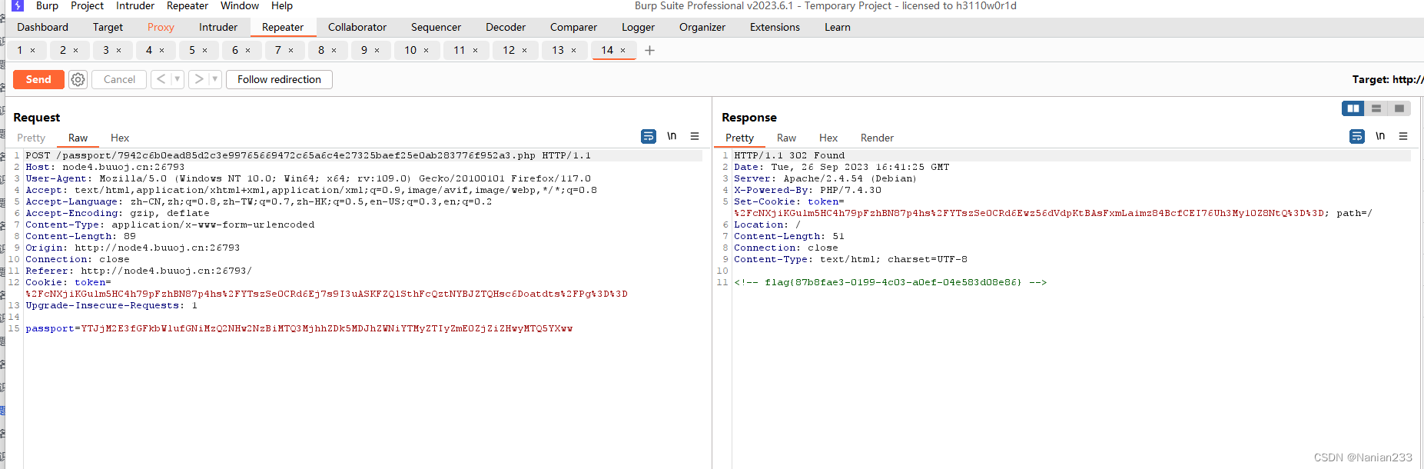Go forward to next request in history
This screenshot has height=469, width=1424.
199,79
